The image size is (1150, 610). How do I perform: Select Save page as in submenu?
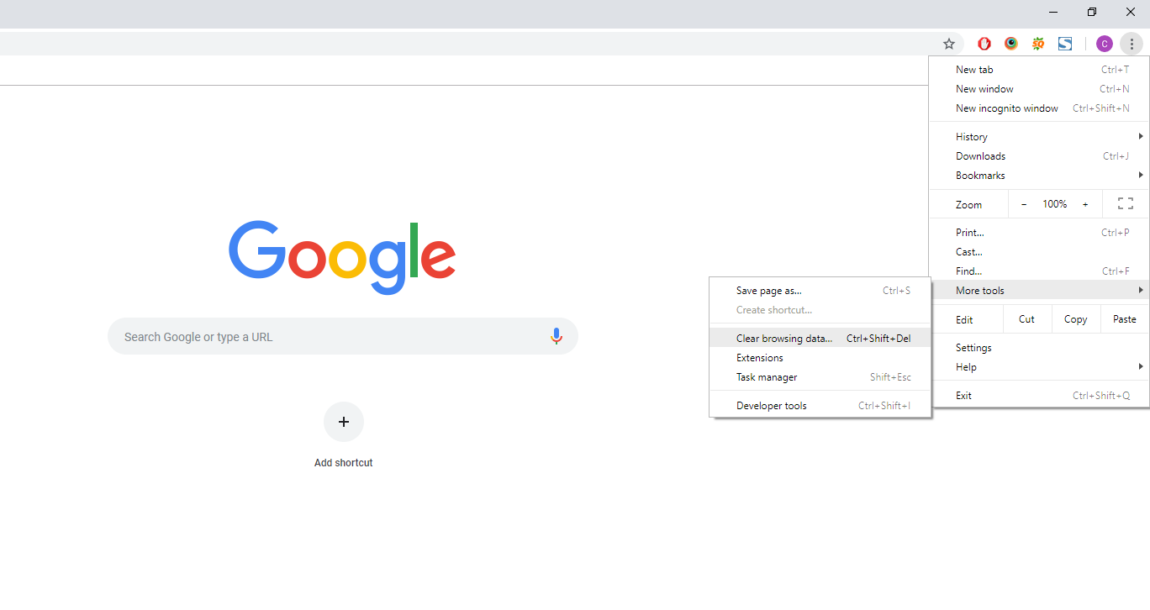pos(820,290)
